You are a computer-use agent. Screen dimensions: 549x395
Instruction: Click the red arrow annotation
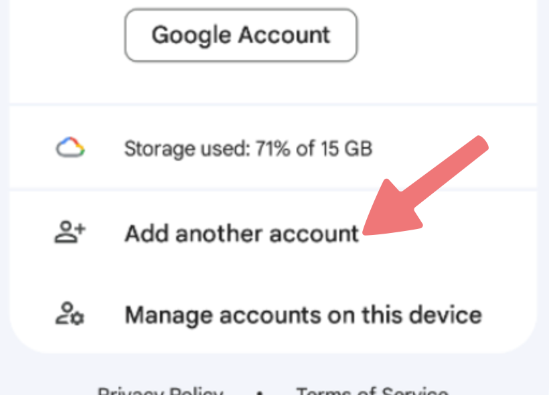[425, 185]
